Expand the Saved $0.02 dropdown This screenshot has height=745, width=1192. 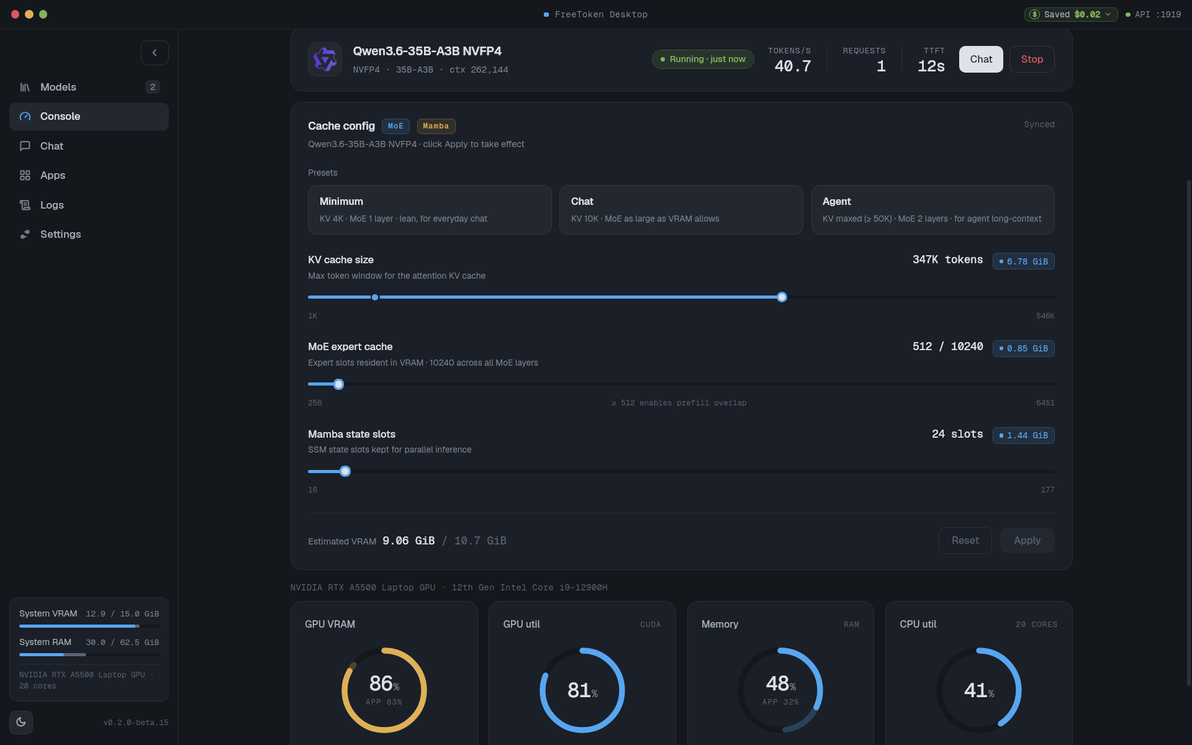click(1071, 14)
